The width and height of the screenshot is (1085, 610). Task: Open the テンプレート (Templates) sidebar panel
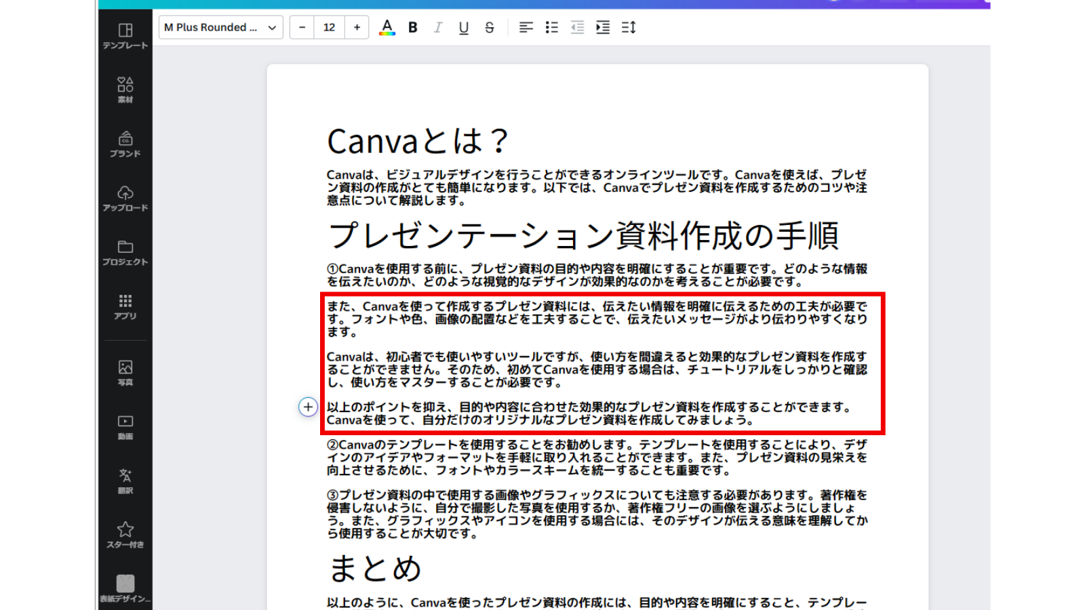pos(125,36)
